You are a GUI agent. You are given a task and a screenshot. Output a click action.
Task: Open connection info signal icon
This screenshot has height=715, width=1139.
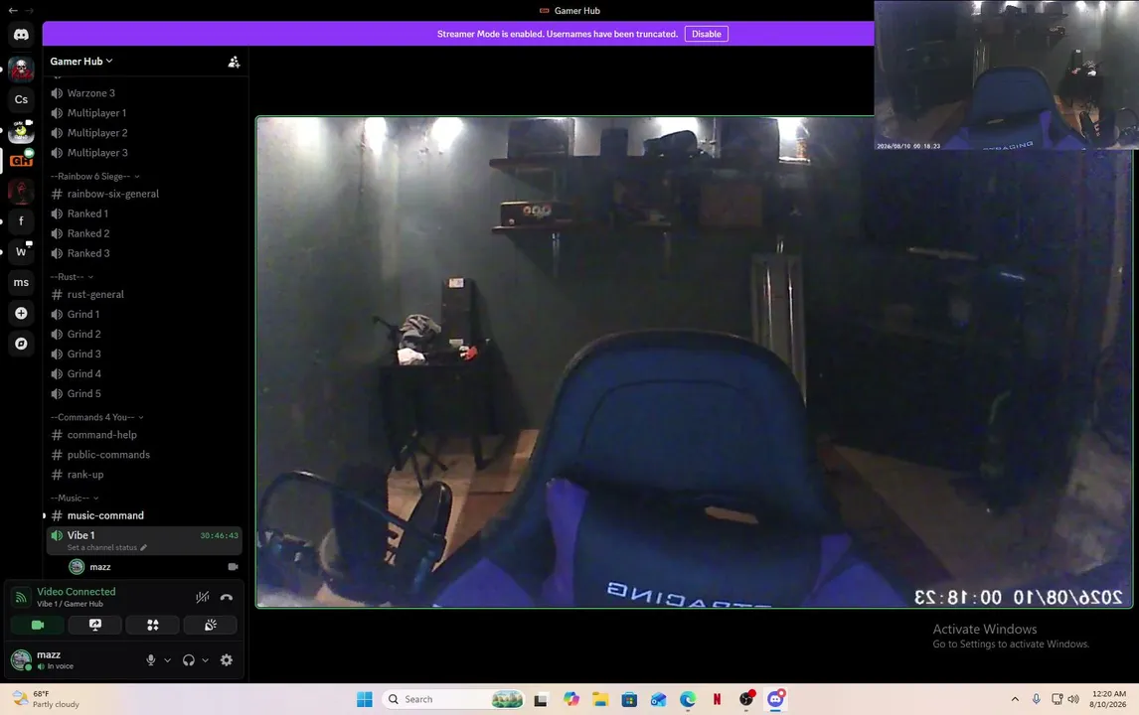21,597
